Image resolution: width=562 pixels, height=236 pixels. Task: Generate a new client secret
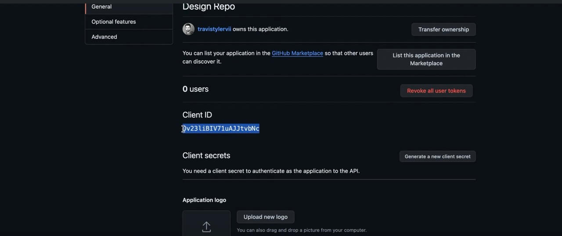[437, 157]
